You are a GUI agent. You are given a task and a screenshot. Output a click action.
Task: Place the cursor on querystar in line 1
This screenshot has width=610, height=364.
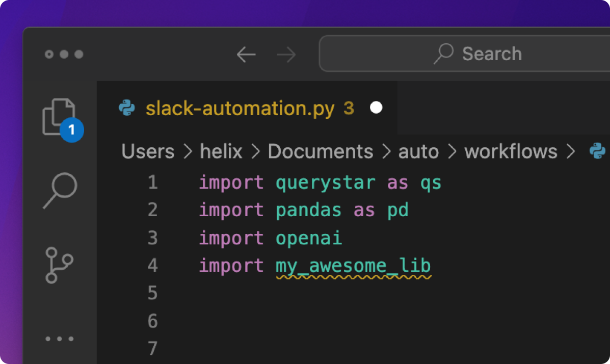pyautogui.click(x=325, y=183)
